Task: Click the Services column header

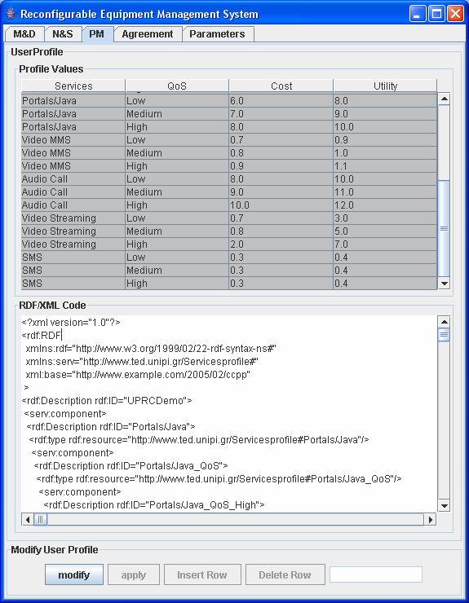Action: point(73,86)
